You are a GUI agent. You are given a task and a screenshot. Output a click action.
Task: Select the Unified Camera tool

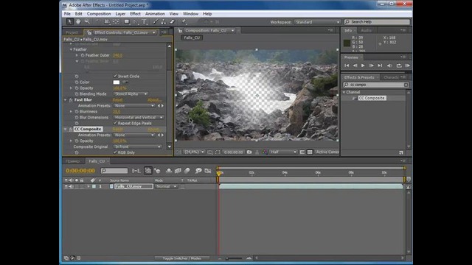click(x=106, y=21)
